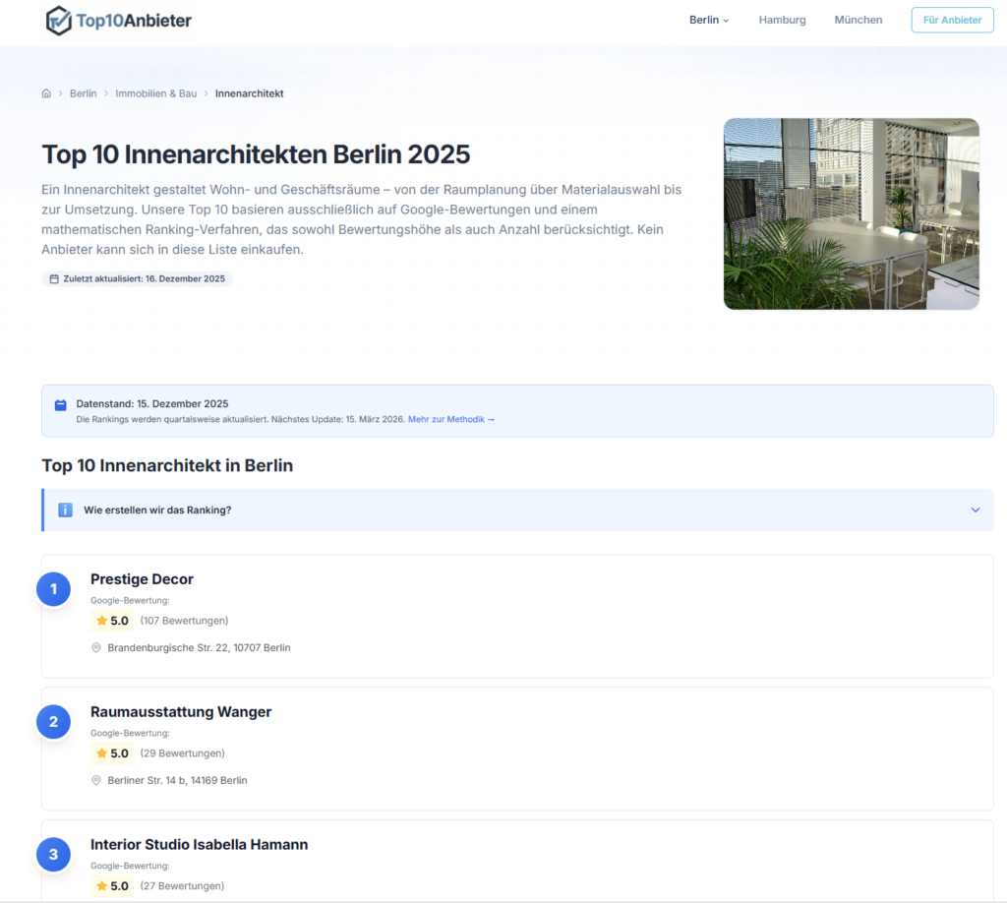The image size is (1007, 903).
Task: Click the location pin icon for Prestige Decor
Action: click(95, 647)
